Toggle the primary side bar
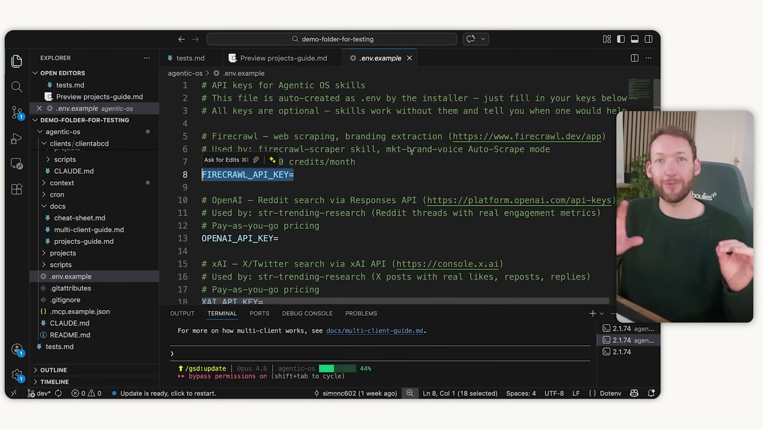Viewport: 763px width, 429px height. point(621,39)
